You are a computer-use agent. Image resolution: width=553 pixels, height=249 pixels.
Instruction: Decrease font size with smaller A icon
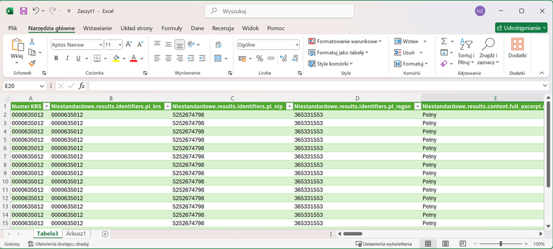[140, 44]
